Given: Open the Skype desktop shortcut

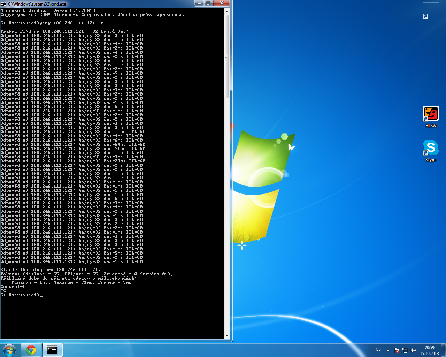Looking at the screenshot, I should pyautogui.click(x=431, y=151).
